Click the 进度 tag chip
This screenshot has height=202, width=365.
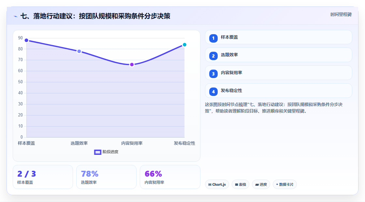261,184
